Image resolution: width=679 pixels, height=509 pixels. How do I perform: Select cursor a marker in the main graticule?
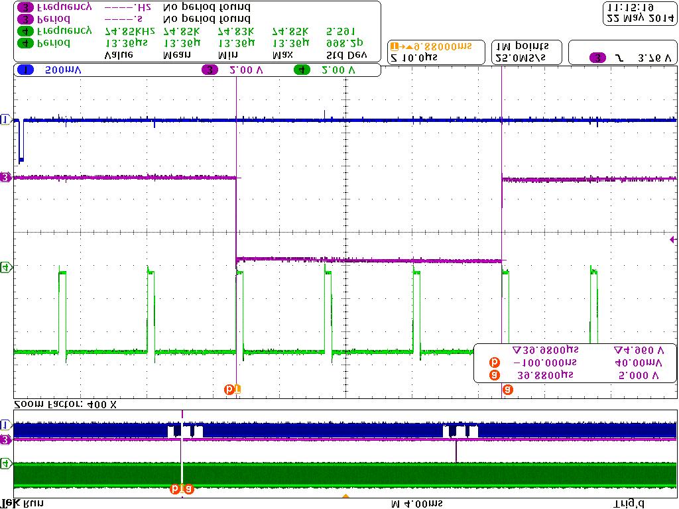coord(507,390)
